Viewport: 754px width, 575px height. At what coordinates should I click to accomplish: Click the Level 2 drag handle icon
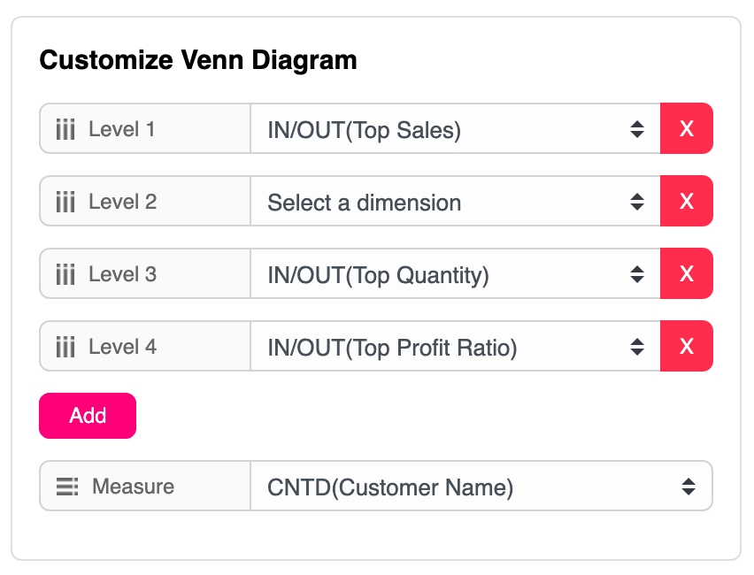65,203
